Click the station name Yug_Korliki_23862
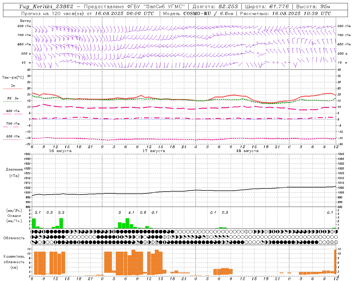Viewport: 352px width, 281px height. [46, 7]
